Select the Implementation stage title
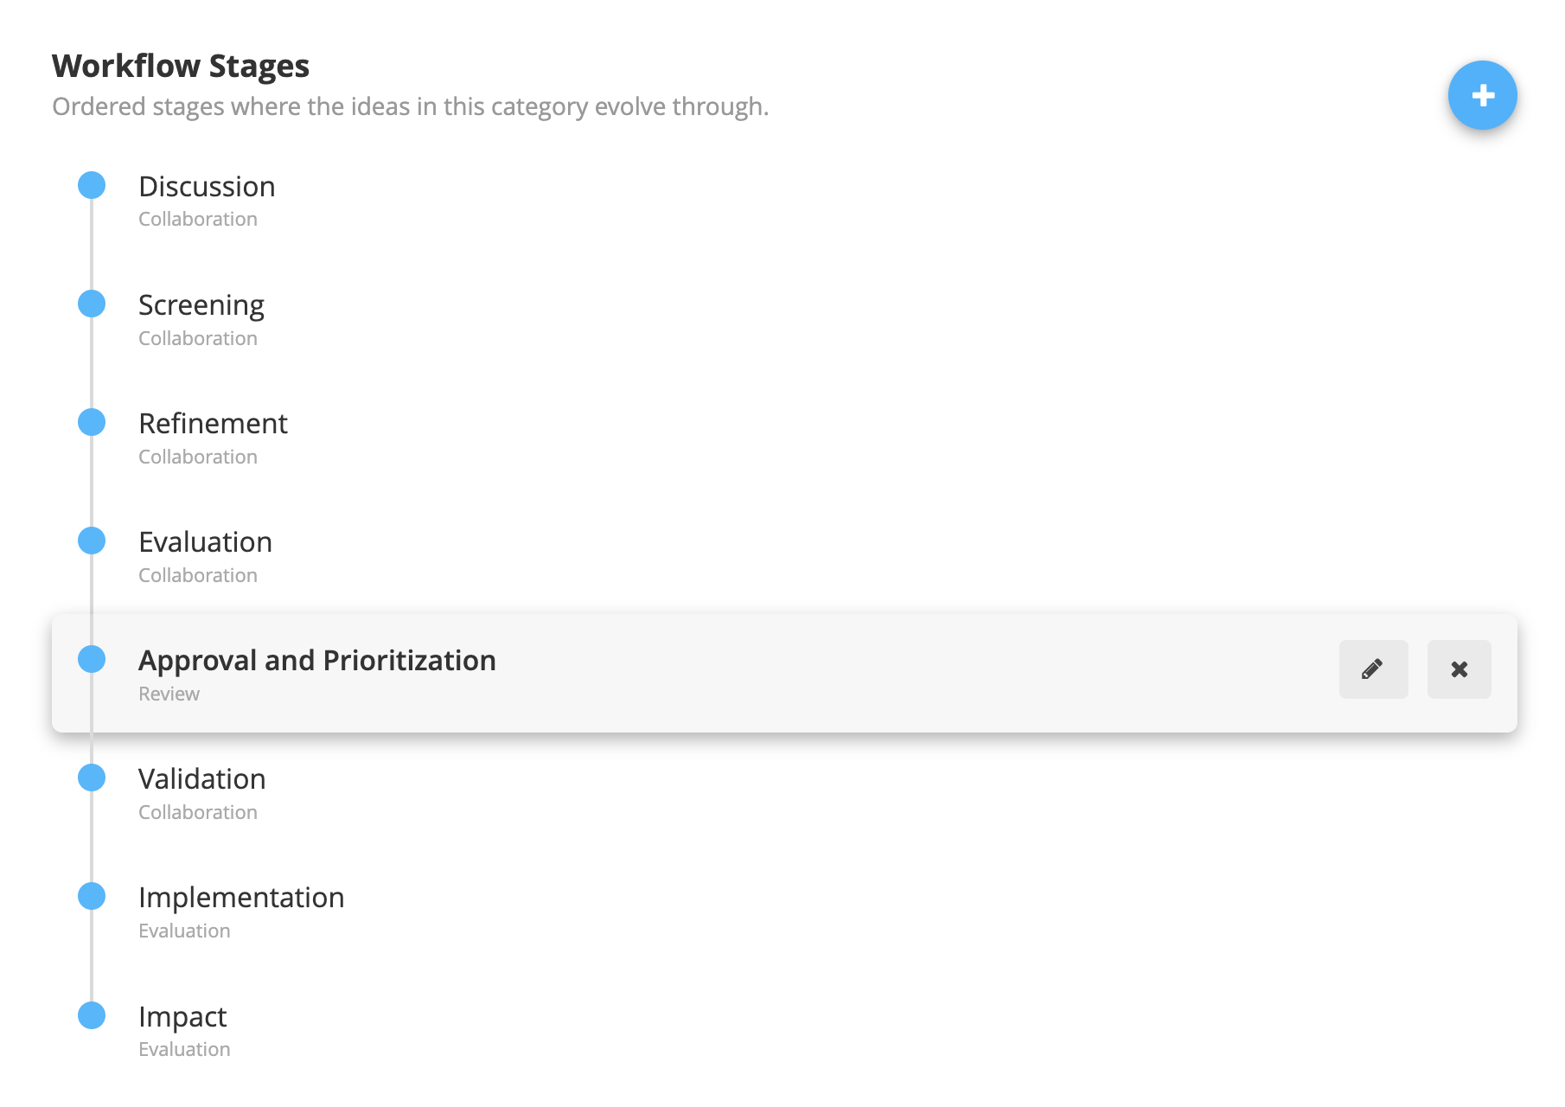This screenshot has height=1107, width=1565. point(241,898)
